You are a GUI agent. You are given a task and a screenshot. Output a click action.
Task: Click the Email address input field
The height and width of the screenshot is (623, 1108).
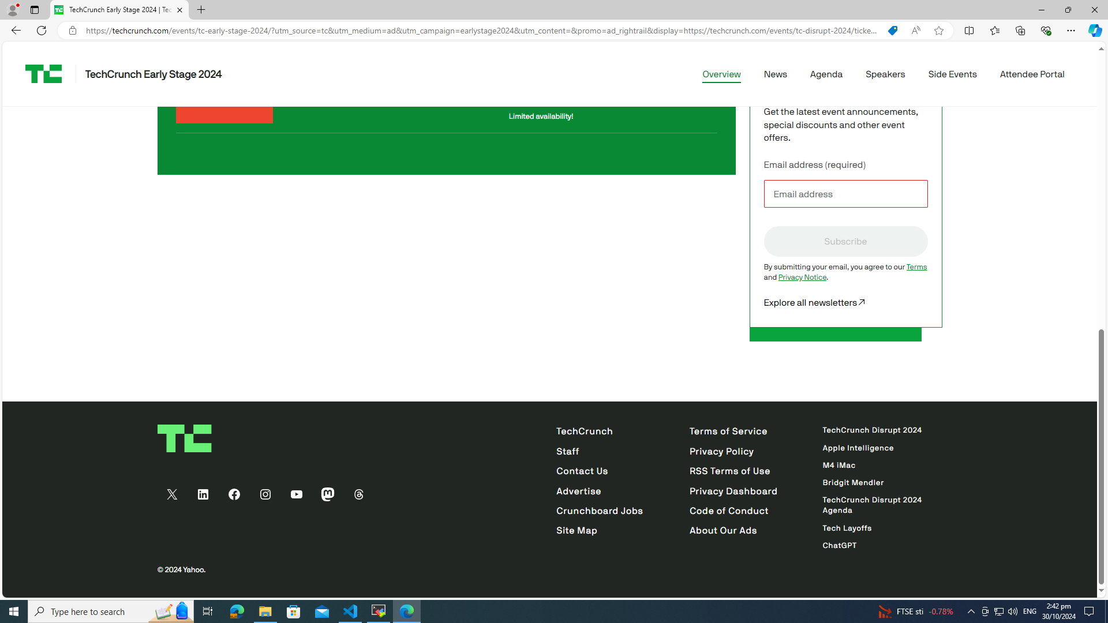[x=845, y=194]
